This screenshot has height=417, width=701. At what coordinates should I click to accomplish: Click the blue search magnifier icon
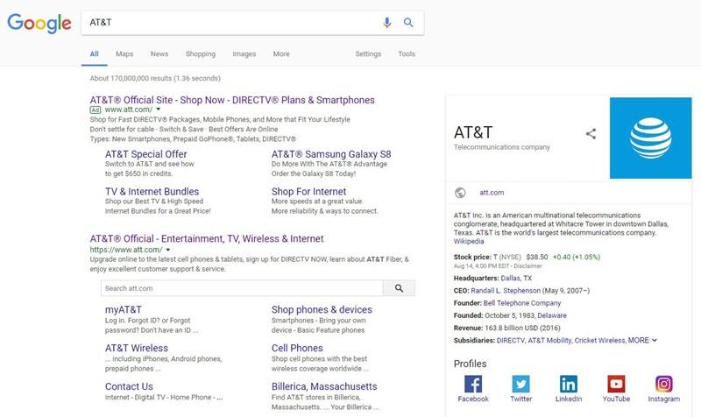[408, 23]
